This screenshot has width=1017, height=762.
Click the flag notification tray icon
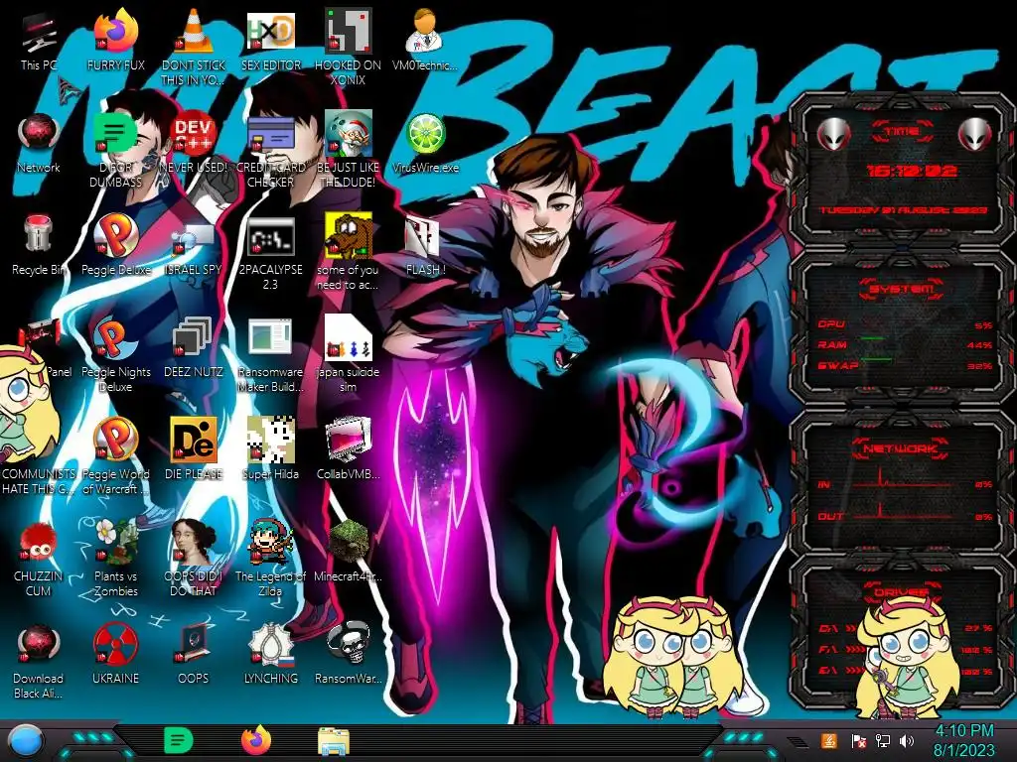pyautogui.click(x=858, y=740)
